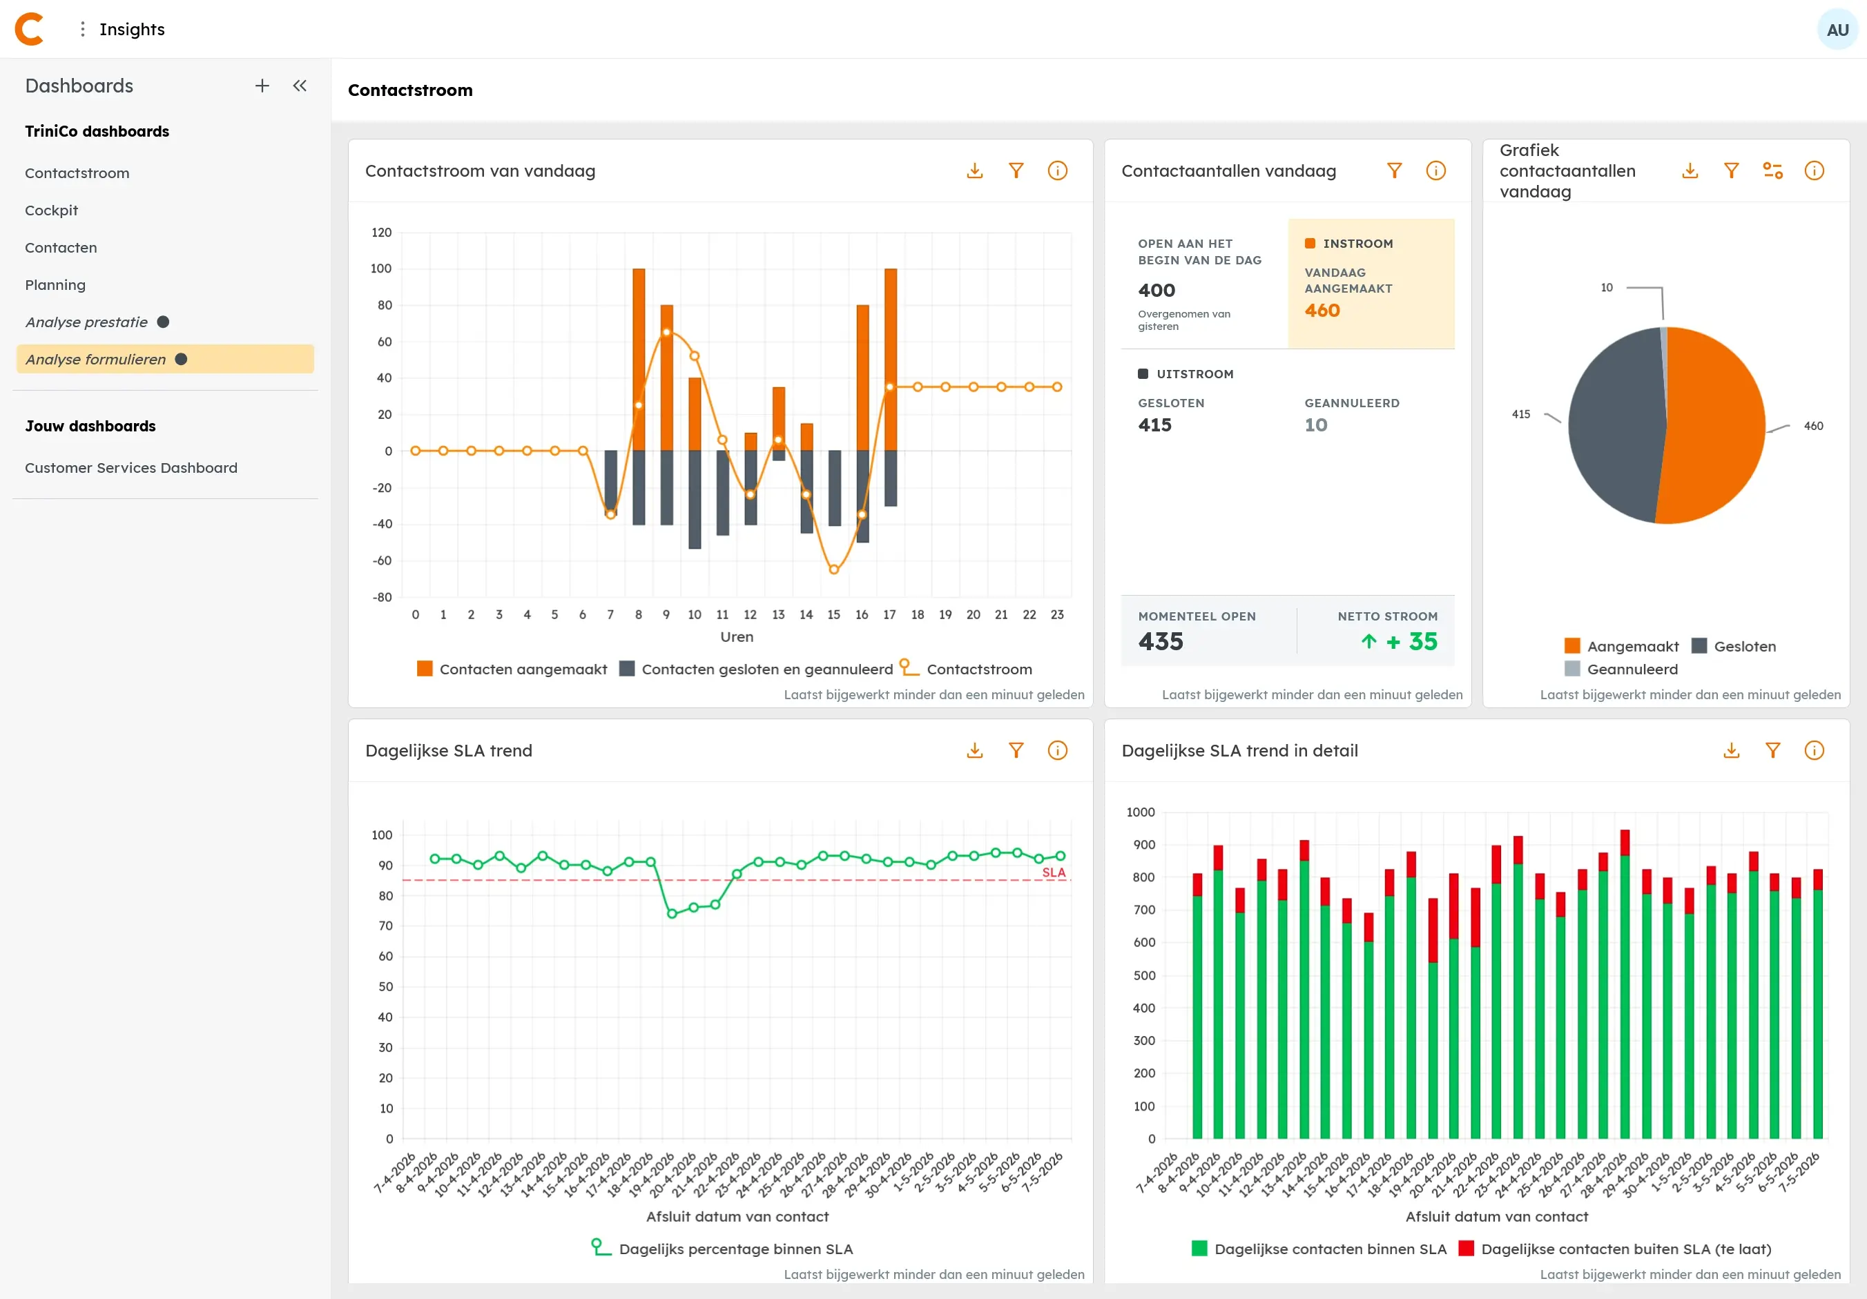Click the Netto stroom + 35 value
This screenshot has width=1867, height=1299.
tap(1399, 641)
